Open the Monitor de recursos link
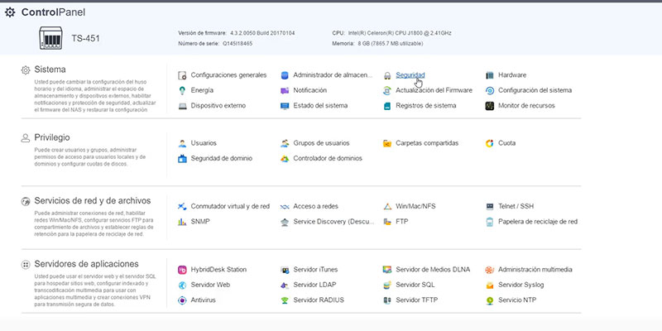The height and width of the screenshot is (331, 662). [x=526, y=106]
